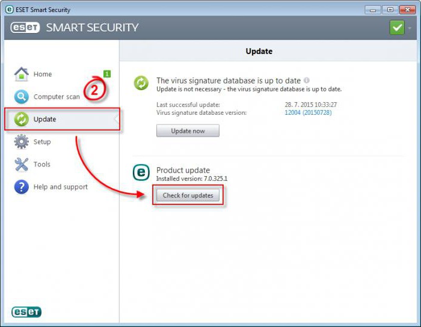Open virus database version 12004 link
The width and height of the screenshot is (421, 327).
coord(308,112)
